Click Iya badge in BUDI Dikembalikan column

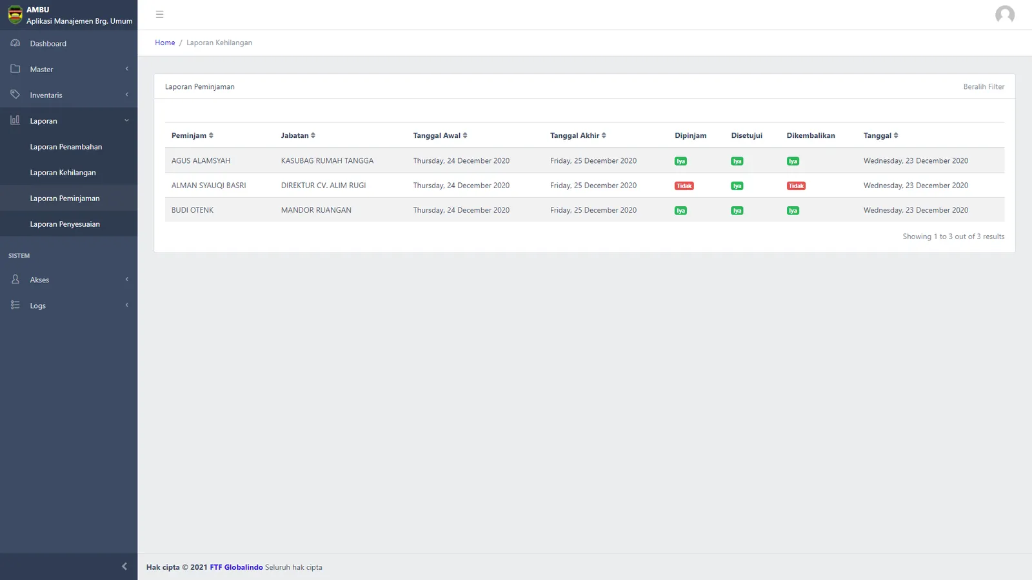793,211
